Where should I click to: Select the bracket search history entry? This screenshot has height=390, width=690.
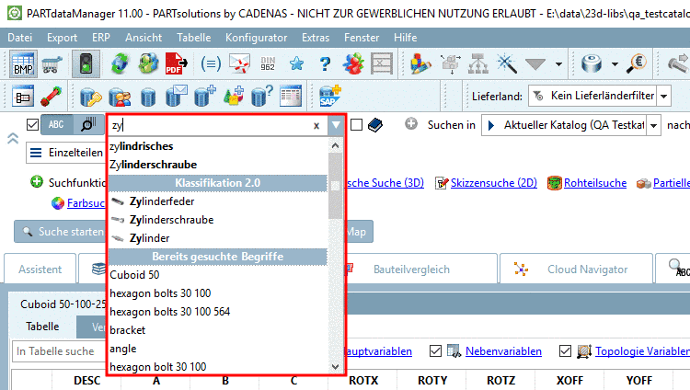click(x=218, y=330)
